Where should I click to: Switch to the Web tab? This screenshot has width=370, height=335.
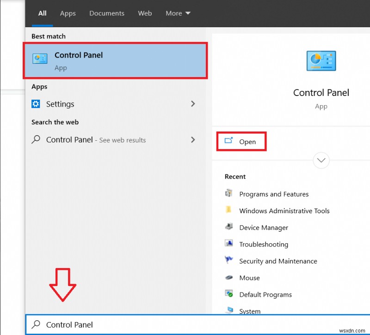point(145,13)
